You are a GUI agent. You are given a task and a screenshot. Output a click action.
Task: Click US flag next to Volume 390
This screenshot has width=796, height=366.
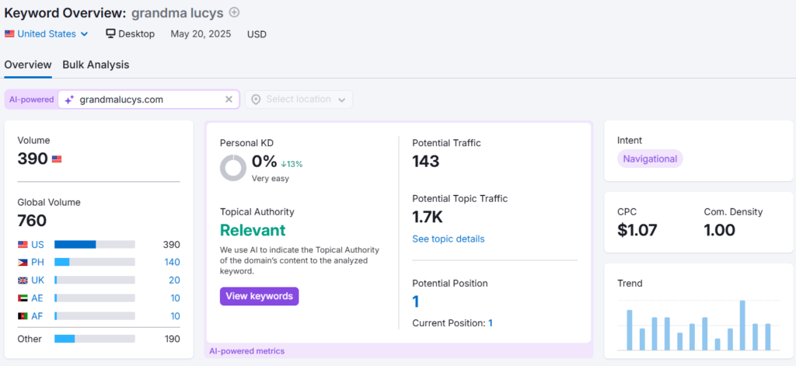tap(56, 159)
